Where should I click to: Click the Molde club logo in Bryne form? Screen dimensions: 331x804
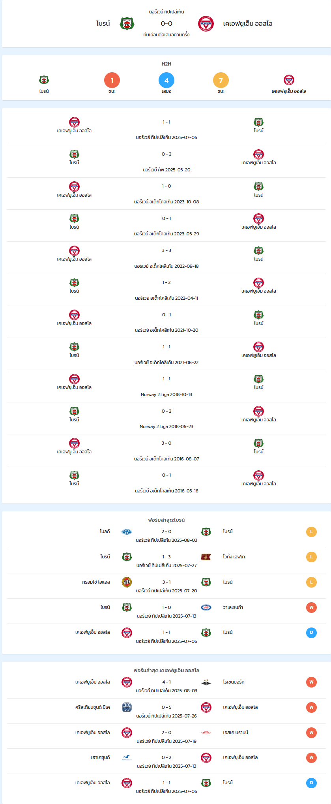127,532
